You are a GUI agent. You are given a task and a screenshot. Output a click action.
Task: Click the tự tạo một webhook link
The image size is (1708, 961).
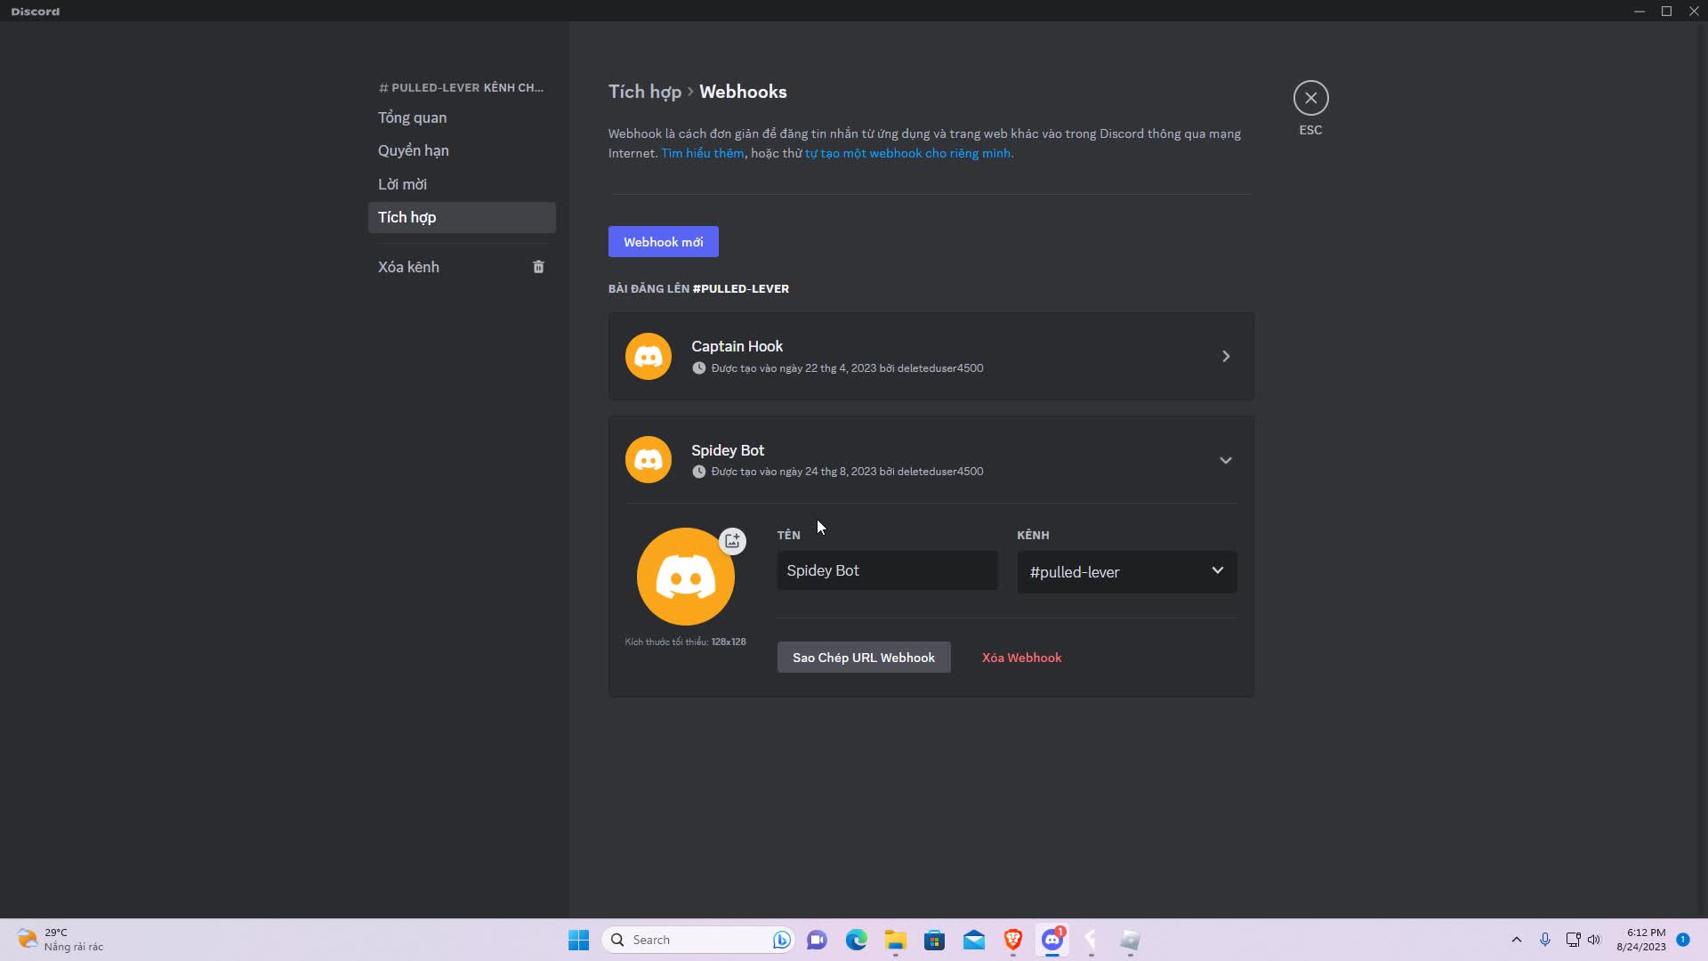(x=908, y=152)
